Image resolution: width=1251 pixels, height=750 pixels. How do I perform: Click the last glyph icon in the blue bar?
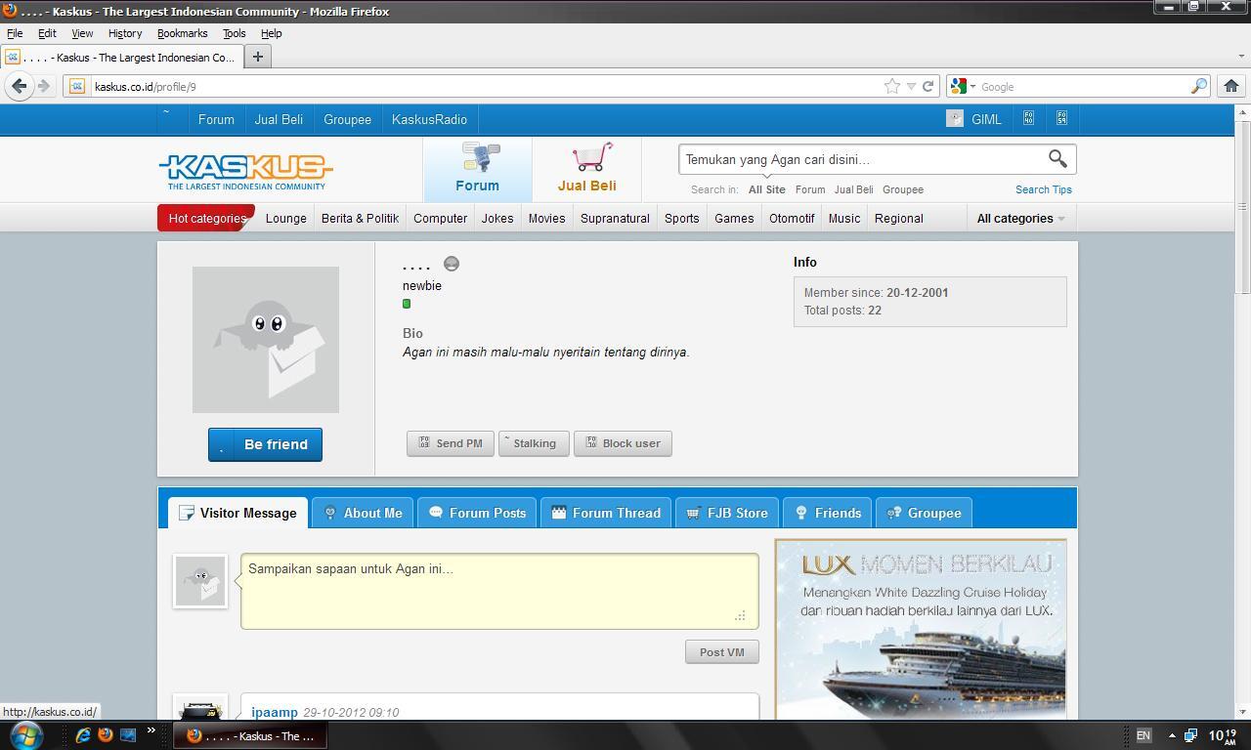click(x=1061, y=118)
